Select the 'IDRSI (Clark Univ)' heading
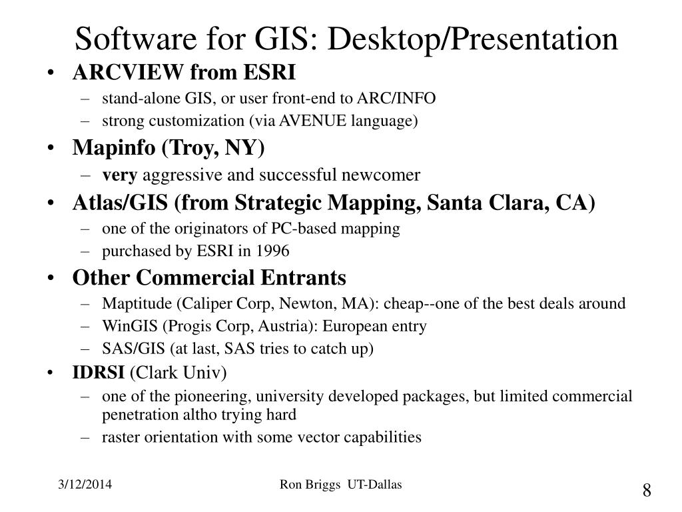 pos(149,373)
